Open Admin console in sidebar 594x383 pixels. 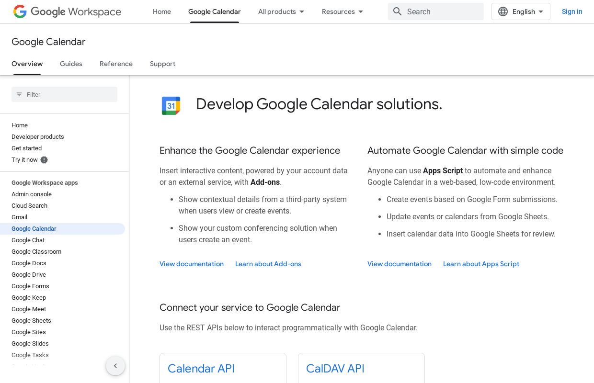[32, 194]
